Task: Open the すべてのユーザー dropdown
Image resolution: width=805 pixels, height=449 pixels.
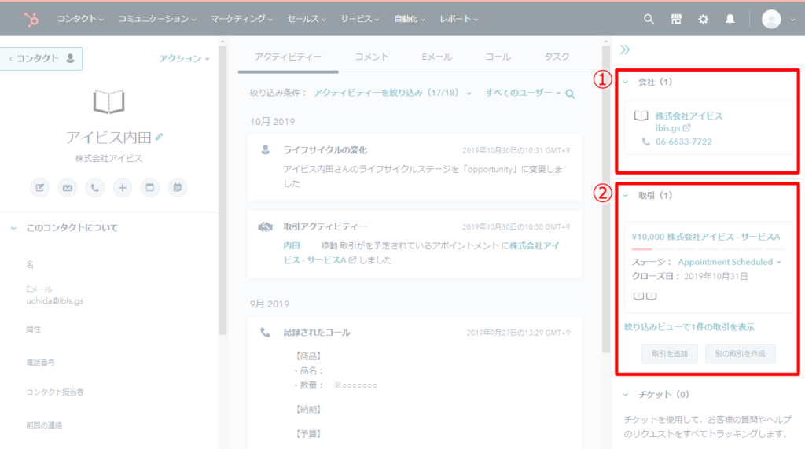Action: tap(523, 93)
